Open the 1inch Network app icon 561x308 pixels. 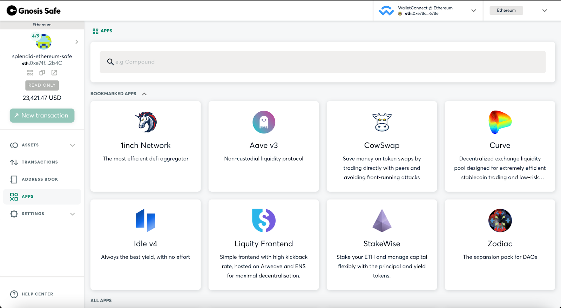click(x=146, y=122)
